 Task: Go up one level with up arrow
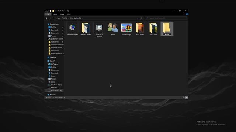(x=56, y=18)
